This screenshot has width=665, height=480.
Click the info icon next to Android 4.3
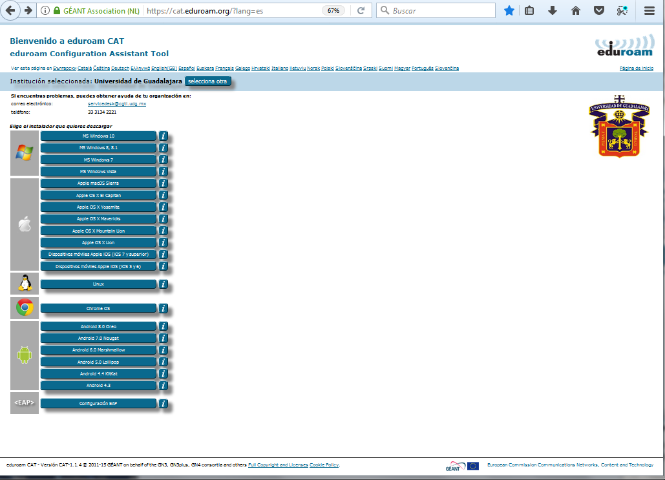point(164,386)
